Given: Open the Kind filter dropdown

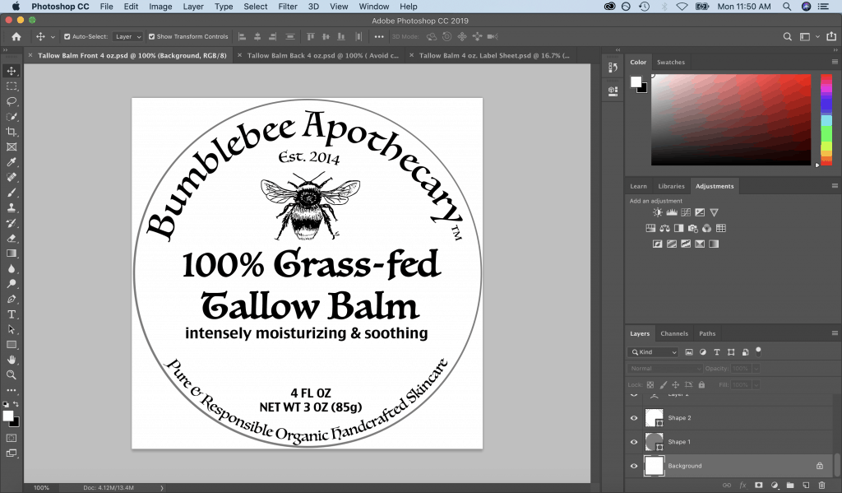Looking at the screenshot, I should click(x=652, y=351).
